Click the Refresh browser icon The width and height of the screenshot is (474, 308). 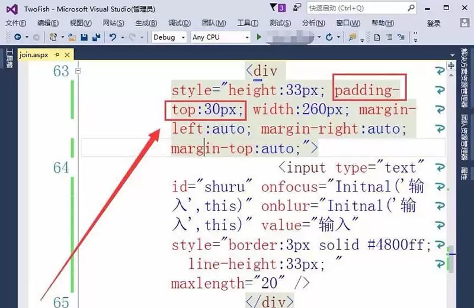329,37
